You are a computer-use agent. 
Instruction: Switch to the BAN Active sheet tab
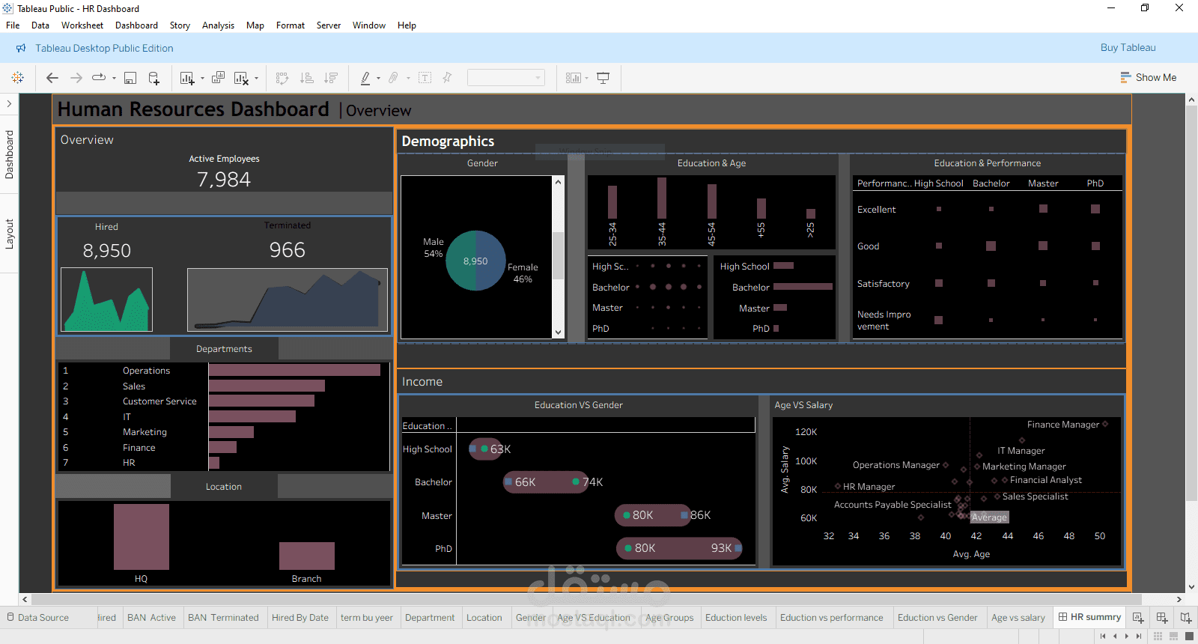(x=152, y=618)
